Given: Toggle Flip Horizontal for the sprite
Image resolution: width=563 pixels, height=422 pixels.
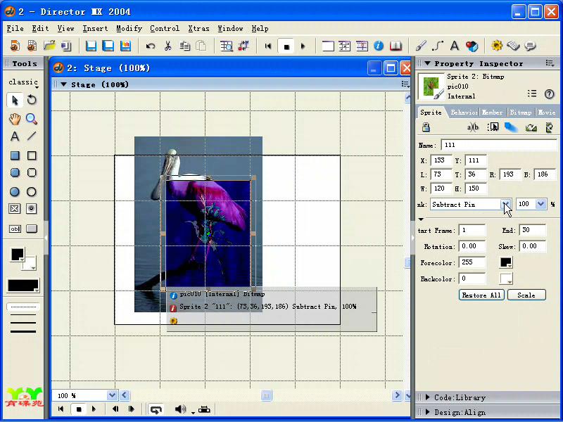Looking at the screenshot, I should [531, 127].
